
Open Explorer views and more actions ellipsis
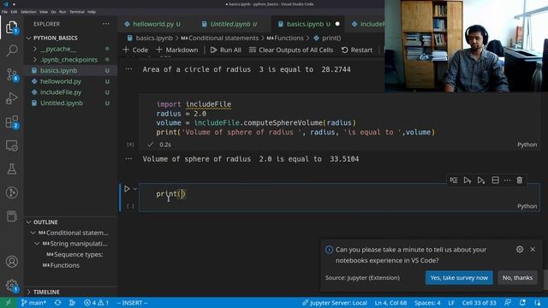(106, 24)
